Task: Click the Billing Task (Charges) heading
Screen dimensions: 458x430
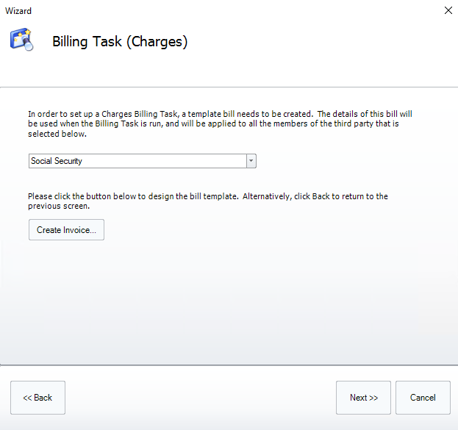Action: click(x=120, y=42)
